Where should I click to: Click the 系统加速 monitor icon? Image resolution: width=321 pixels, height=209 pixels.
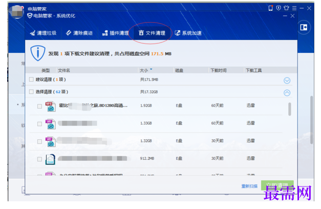(x=178, y=33)
